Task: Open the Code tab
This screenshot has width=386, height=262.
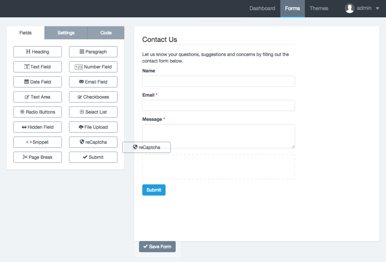Action: click(106, 33)
